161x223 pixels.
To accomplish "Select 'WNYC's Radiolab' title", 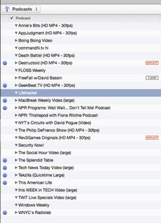I will pos(35,213).
